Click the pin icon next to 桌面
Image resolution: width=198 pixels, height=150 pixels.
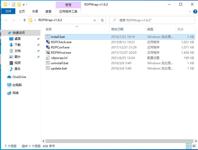pos(38,39)
